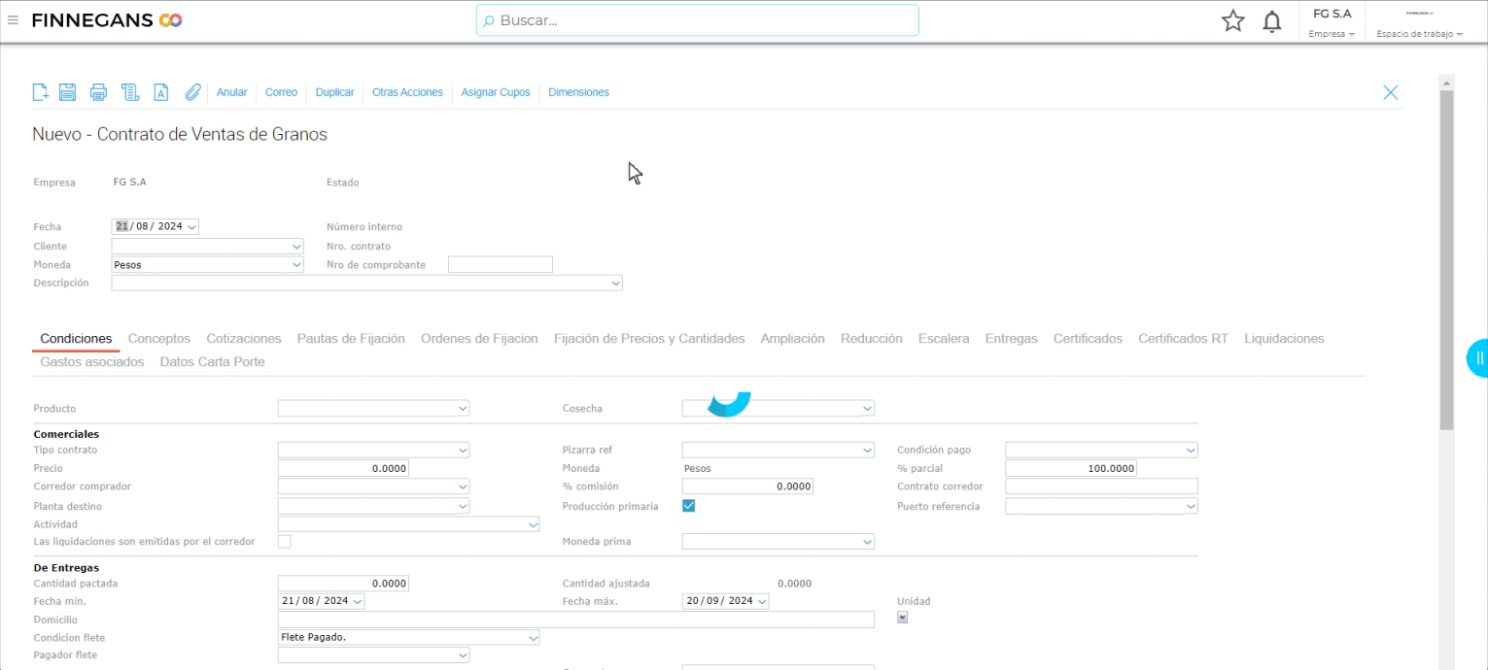This screenshot has height=670, width=1488.
Task: Click the vertical scrollbar on the right
Action: tap(1446, 262)
